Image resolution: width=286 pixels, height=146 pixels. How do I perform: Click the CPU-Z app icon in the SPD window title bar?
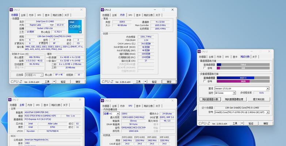coord(102,101)
